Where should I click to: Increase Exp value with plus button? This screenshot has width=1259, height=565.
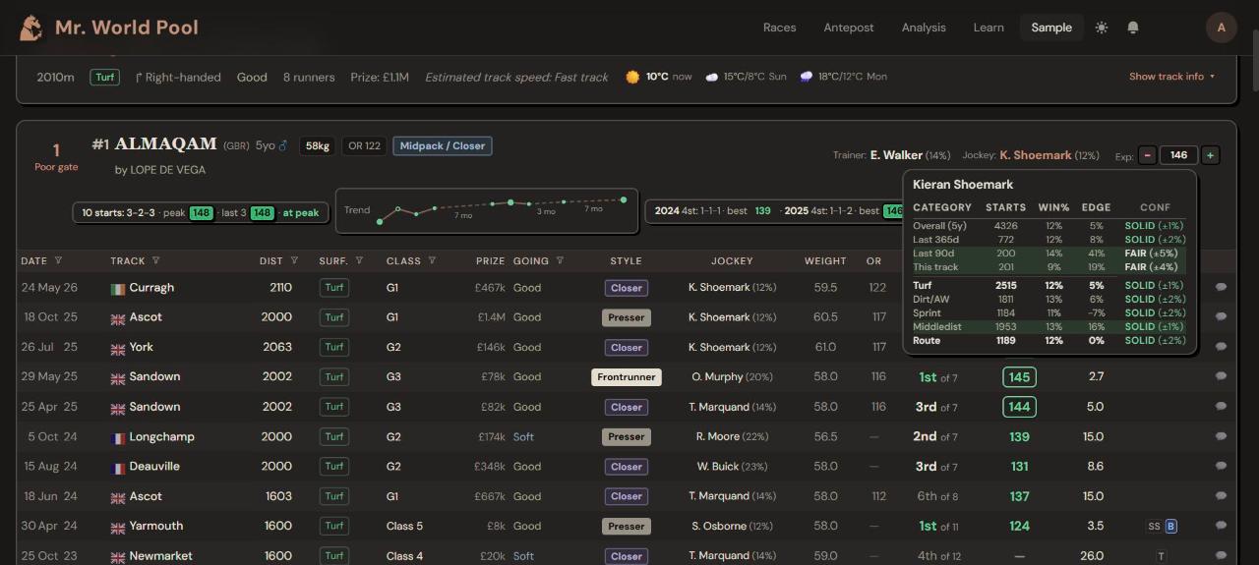coord(1210,155)
